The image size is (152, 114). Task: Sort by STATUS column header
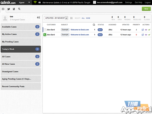pyautogui.click(x=101, y=25)
